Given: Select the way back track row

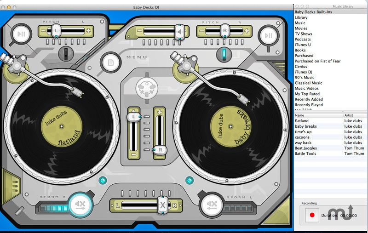Looking at the screenshot, I should point(330,143).
